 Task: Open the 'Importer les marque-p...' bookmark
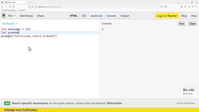9,10
